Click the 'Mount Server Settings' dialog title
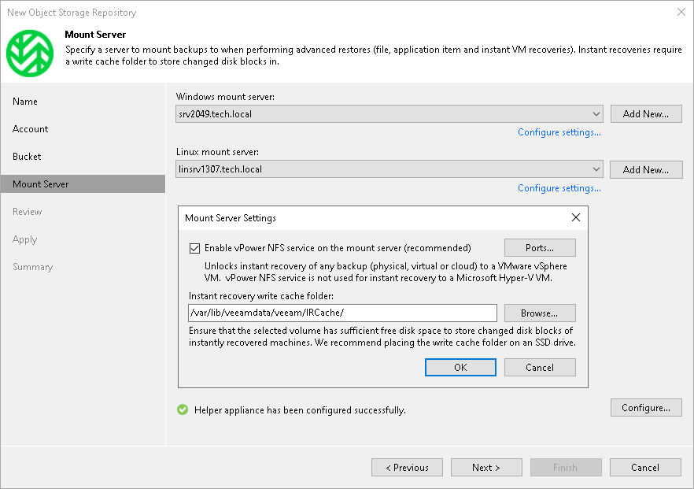Image resolution: width=694 pixels, height=489 pixels. click(231, 218)
